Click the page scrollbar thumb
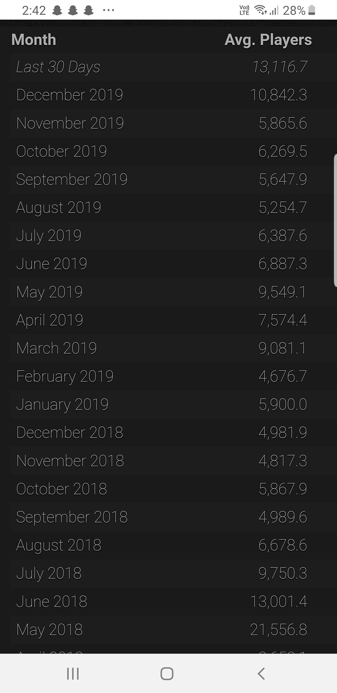Viewport: 337px width, 693px height. [335, 220]
